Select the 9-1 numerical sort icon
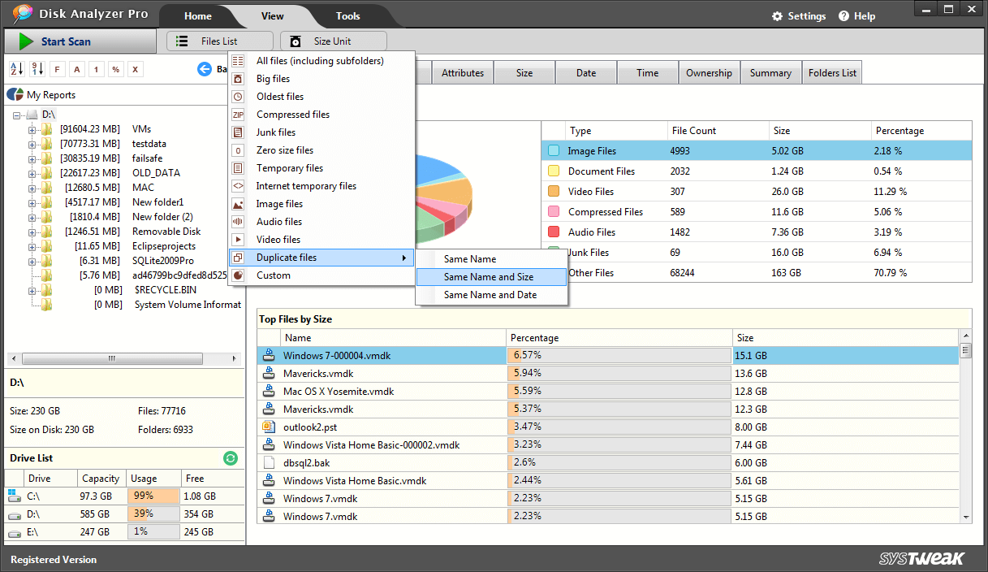 (x=37, y=69)
